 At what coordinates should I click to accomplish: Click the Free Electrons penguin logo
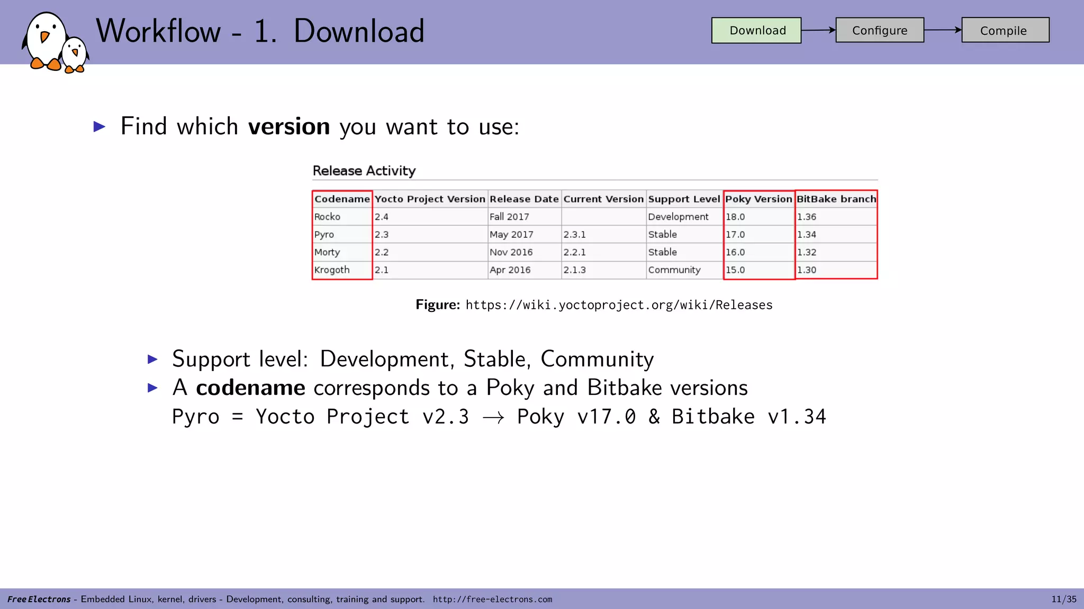pyautogui.click(x=55, y=42)
